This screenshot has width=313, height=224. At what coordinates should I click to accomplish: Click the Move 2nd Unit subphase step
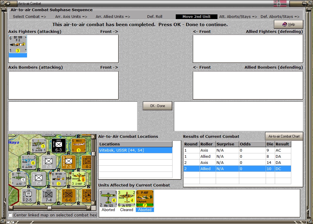[x=196, y=16]
